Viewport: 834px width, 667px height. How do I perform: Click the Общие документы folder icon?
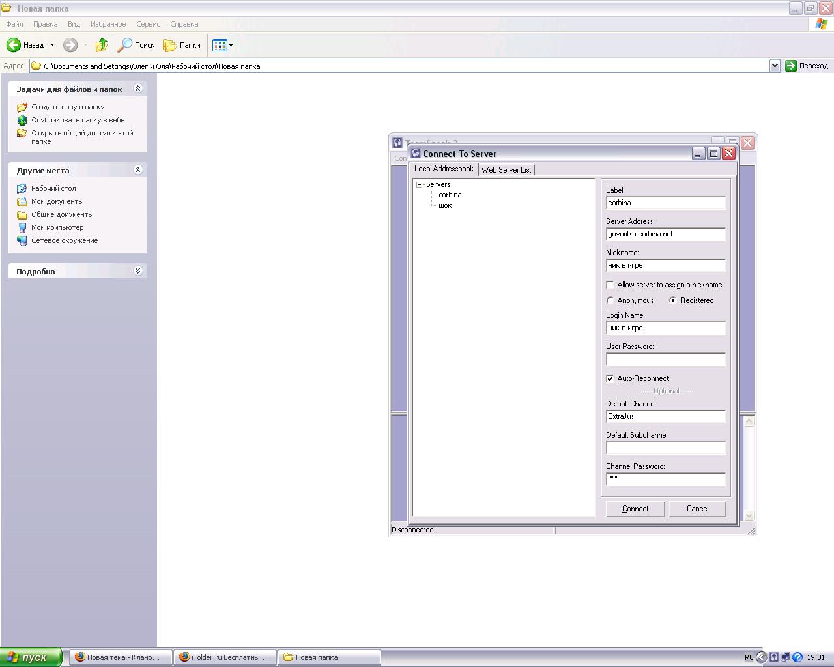22,214
